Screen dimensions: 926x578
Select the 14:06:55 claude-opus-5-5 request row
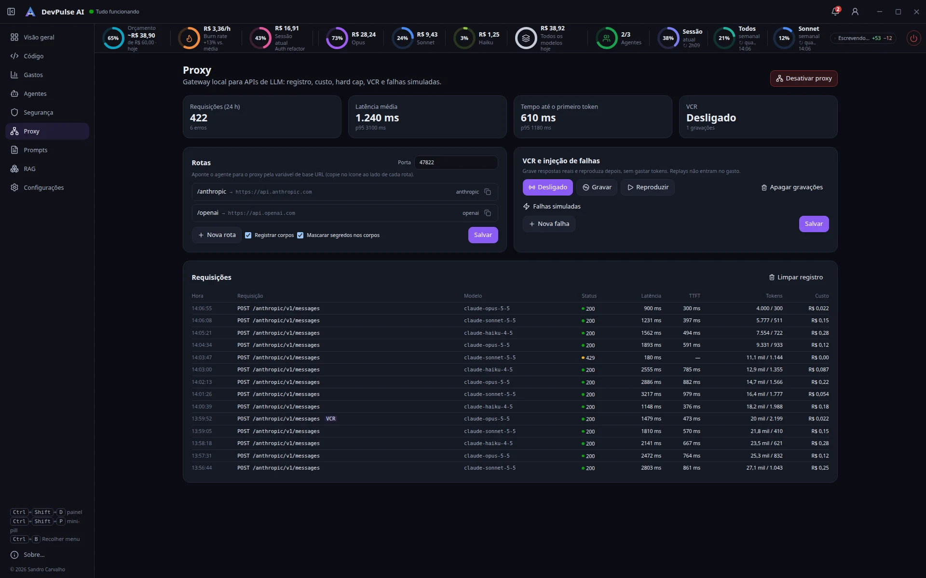(510, 308)
